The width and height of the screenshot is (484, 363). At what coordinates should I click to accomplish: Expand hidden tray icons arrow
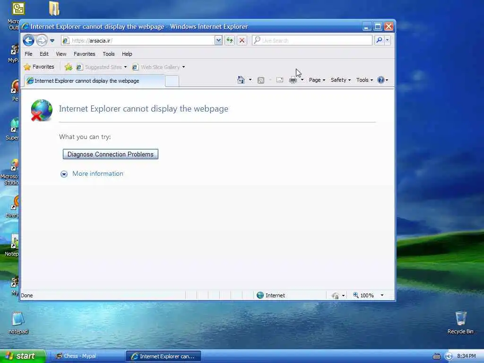pos(449,356)
